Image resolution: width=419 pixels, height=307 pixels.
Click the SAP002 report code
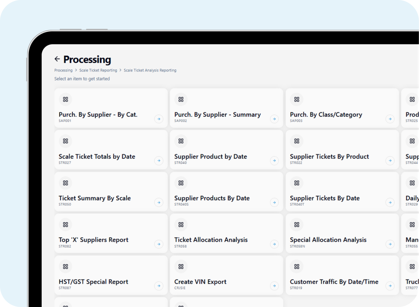click(181, 121)
